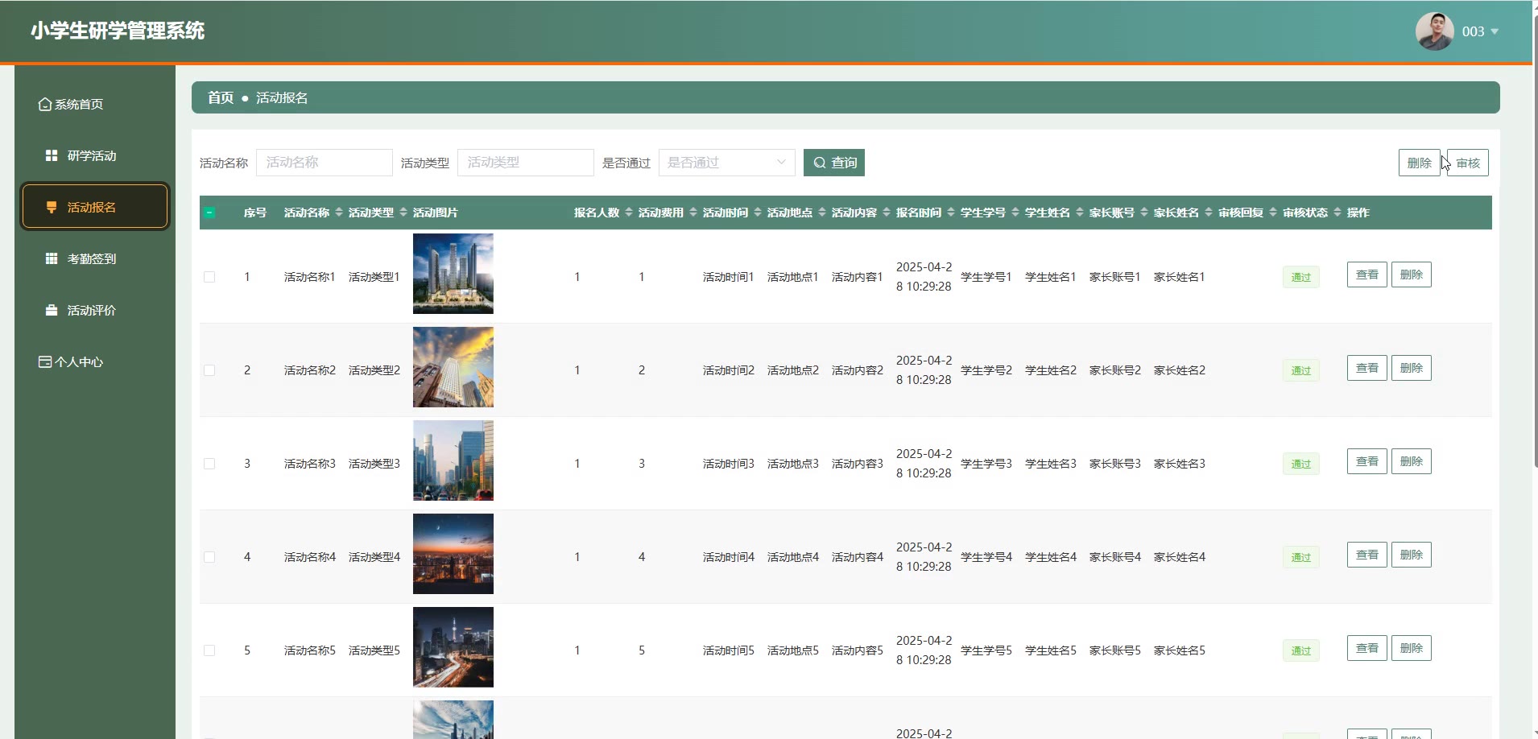Expand the 003 user menu arrow

pyautogui.click(x=1495, y=31)
